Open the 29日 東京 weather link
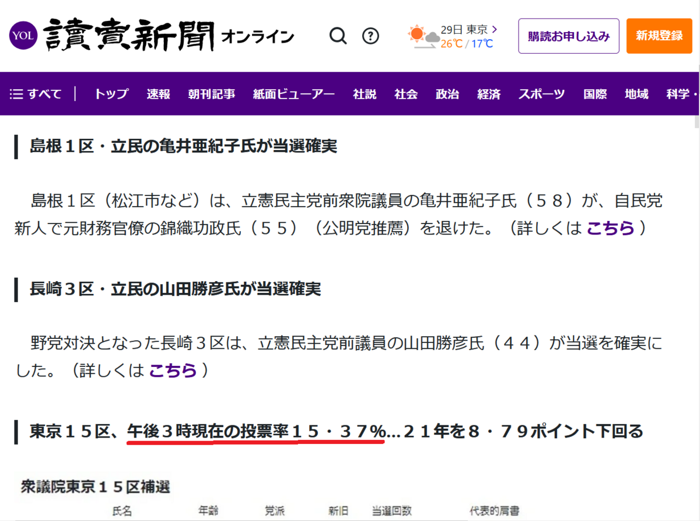This screenshot has height=521, width=700. pos(469,29)
